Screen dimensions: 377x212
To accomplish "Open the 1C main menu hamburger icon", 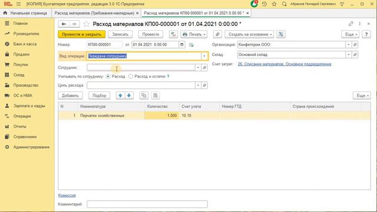I will point(18,4).
